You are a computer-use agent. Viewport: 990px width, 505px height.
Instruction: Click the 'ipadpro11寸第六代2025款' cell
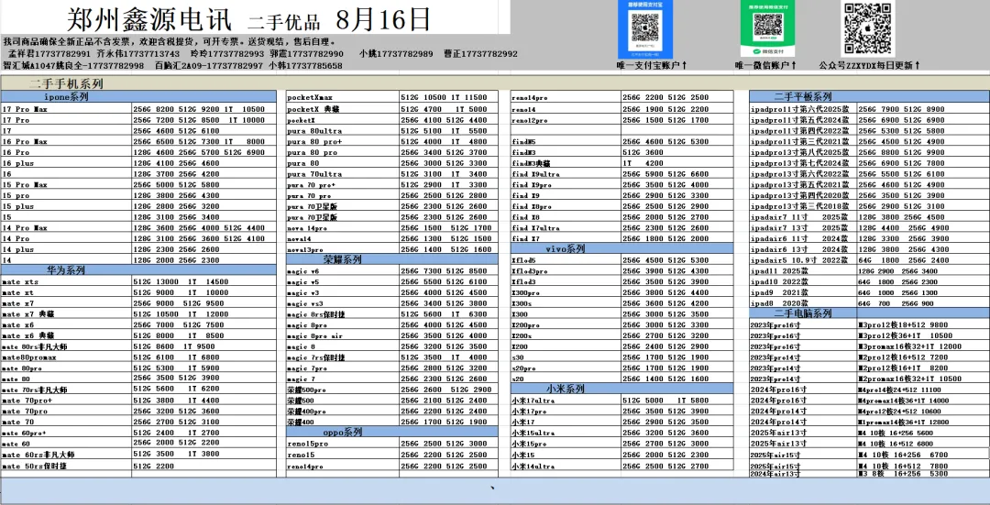click(x=802, y=108)
